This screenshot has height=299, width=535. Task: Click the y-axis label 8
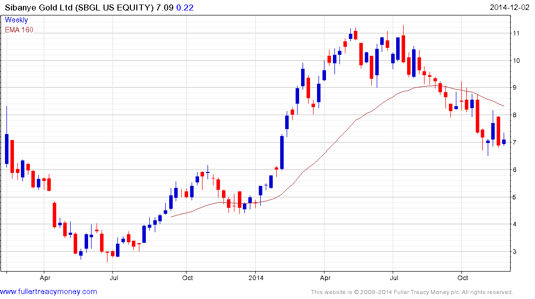(515, 115)
